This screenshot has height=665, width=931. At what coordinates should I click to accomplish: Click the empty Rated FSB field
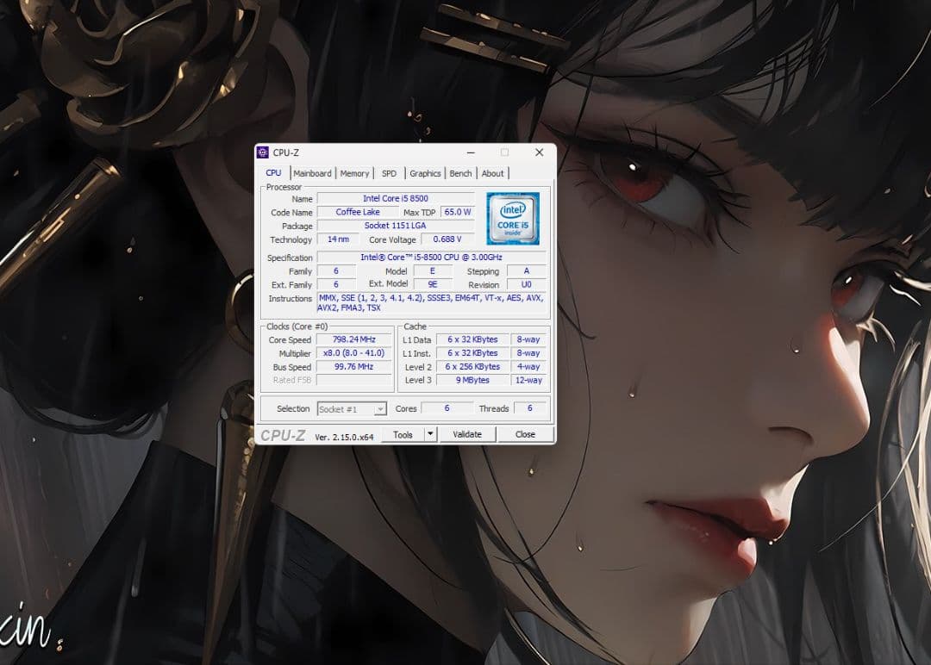[354, 380]
